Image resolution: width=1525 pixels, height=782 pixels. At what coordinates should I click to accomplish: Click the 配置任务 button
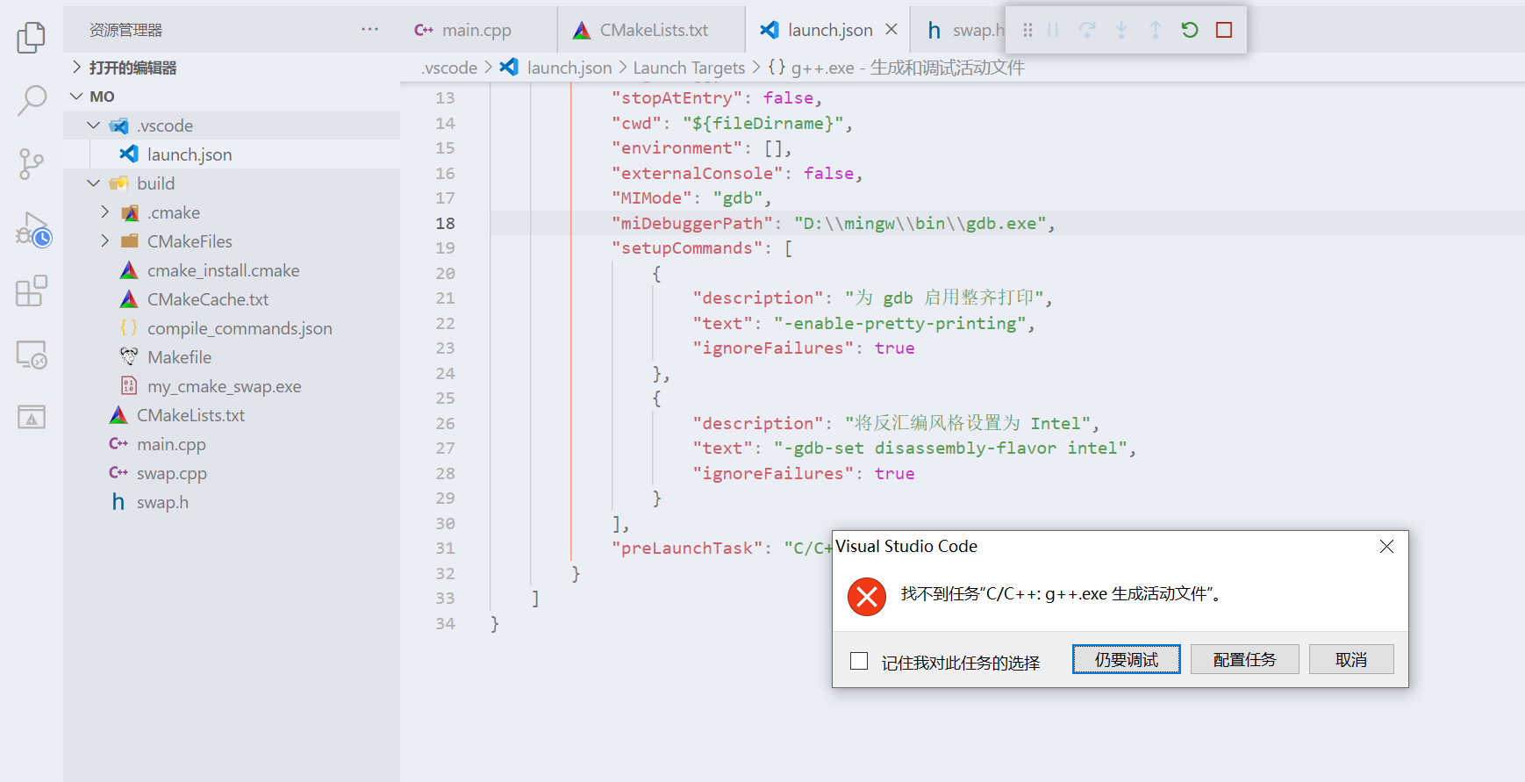pos(1245,659)
